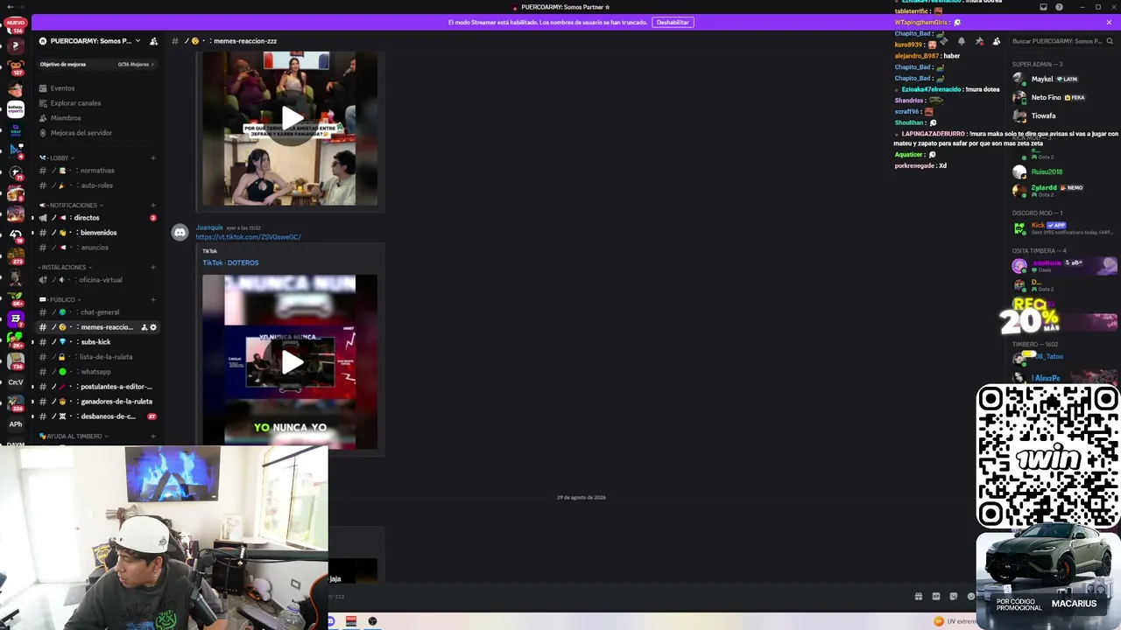Add channel to INSTALACIONES category
The width and height of the screenshot is (1121, 630).
point(153,268)
